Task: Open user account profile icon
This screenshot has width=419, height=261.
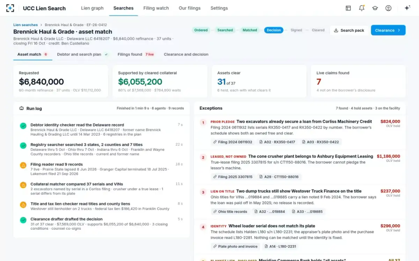Action: point(388,8)
